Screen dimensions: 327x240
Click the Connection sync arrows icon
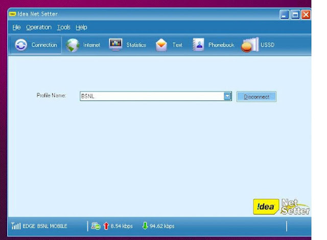point(21,45)
